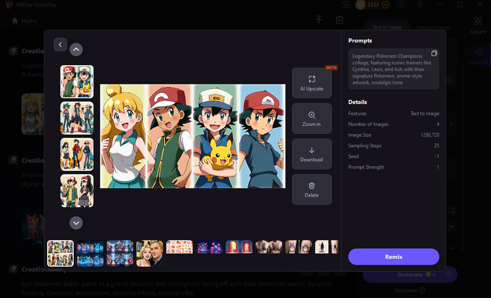Select the third vertical thumbnail of trainers
Viewport: 491px width, 298px height.
(77, 155)
